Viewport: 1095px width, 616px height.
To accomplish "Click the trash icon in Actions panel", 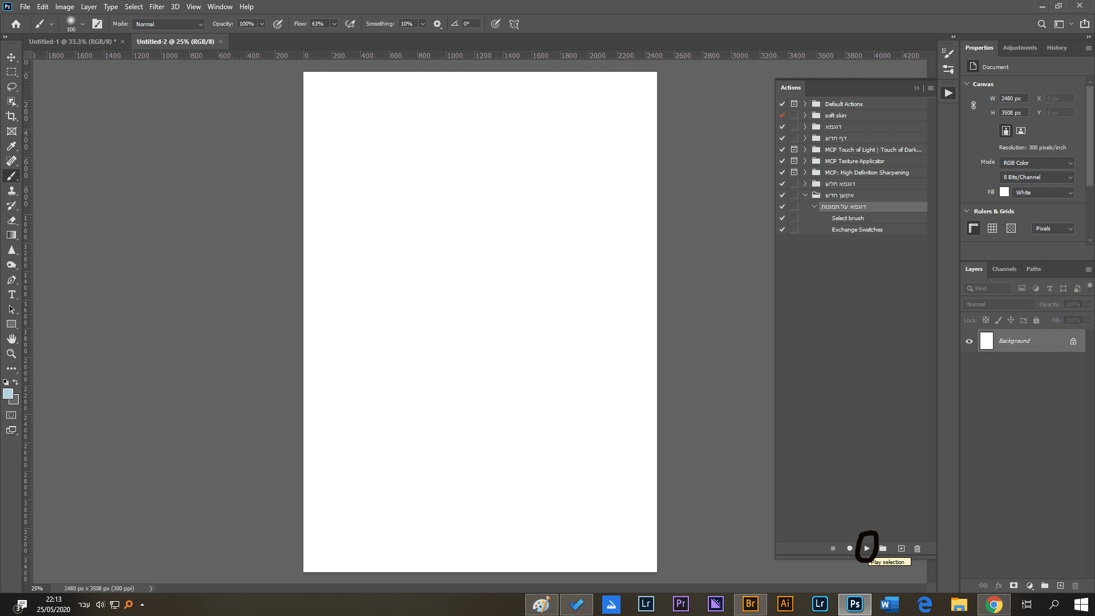I will pos(917,549).
